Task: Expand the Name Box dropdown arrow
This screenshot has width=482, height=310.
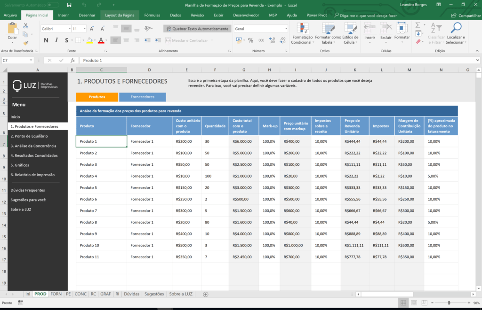Action: point(32,61)
